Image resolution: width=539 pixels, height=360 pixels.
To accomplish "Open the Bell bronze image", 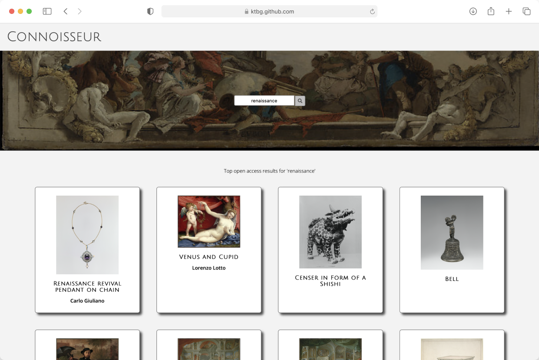I will coord(452,233).
